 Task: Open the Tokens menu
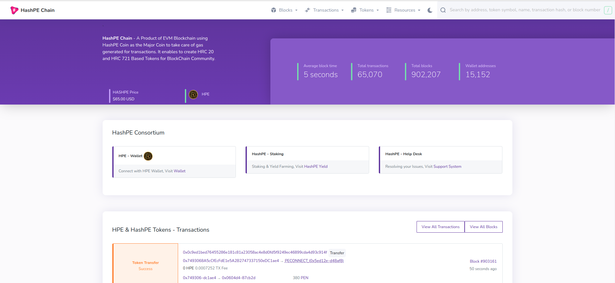click(x=365, y=10)
